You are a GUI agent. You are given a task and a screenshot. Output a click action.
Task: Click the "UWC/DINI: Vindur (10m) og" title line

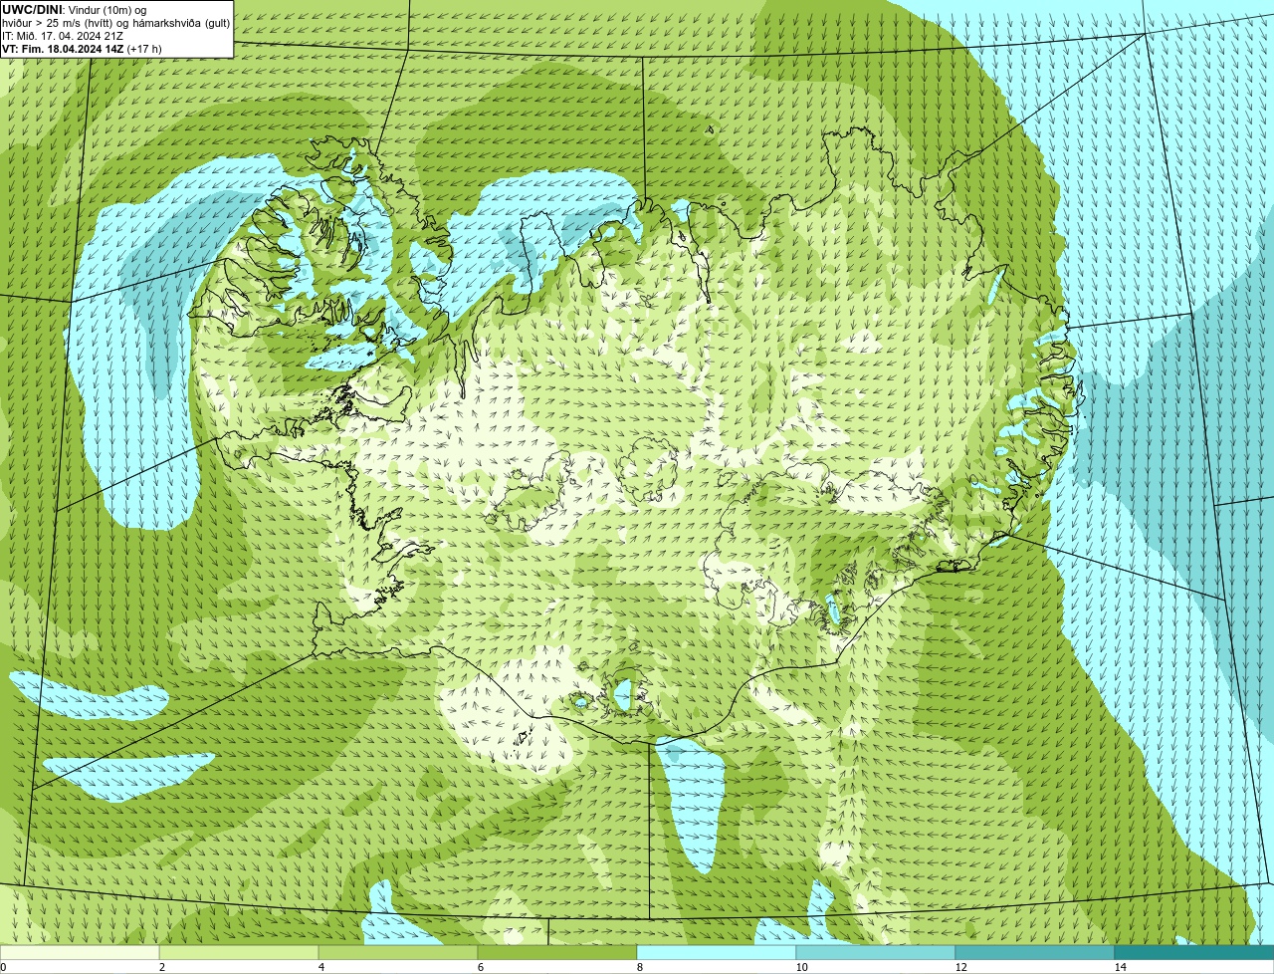(75, 9)
